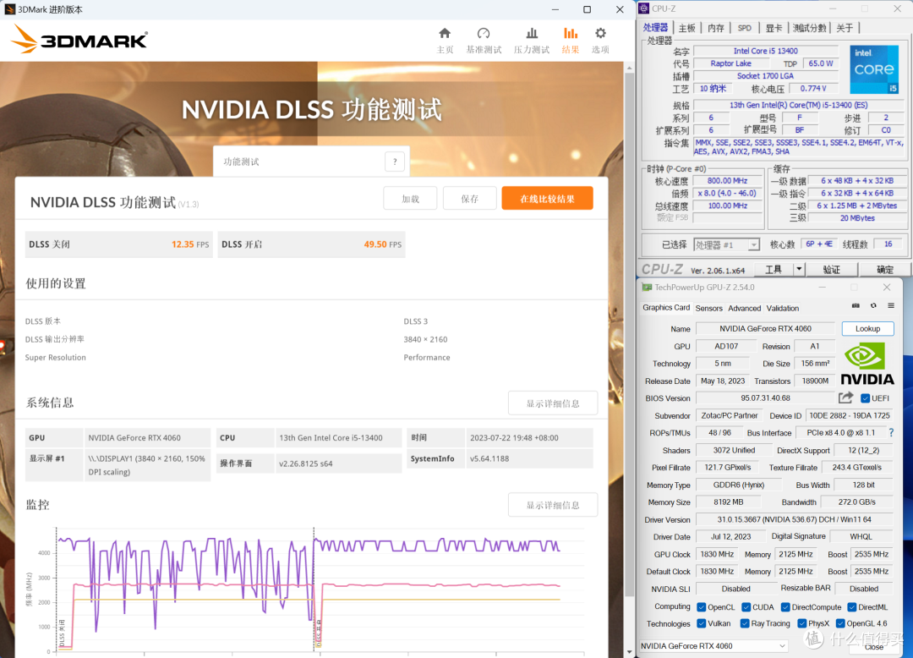The image size is (913, 658).
Task: Click Bus Interface question mark icon
Action: click(891, 433)
